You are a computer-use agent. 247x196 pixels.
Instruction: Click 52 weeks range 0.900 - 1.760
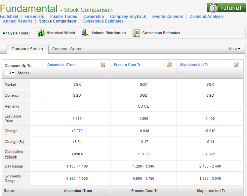click(144, 178)
